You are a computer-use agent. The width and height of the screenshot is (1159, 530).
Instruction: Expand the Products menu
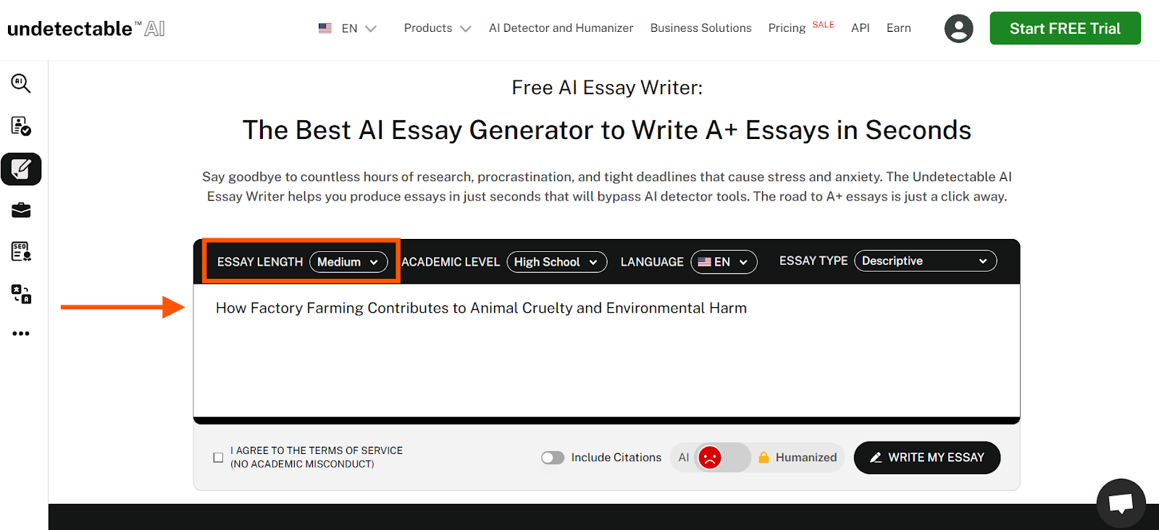(x=438, y=28)
